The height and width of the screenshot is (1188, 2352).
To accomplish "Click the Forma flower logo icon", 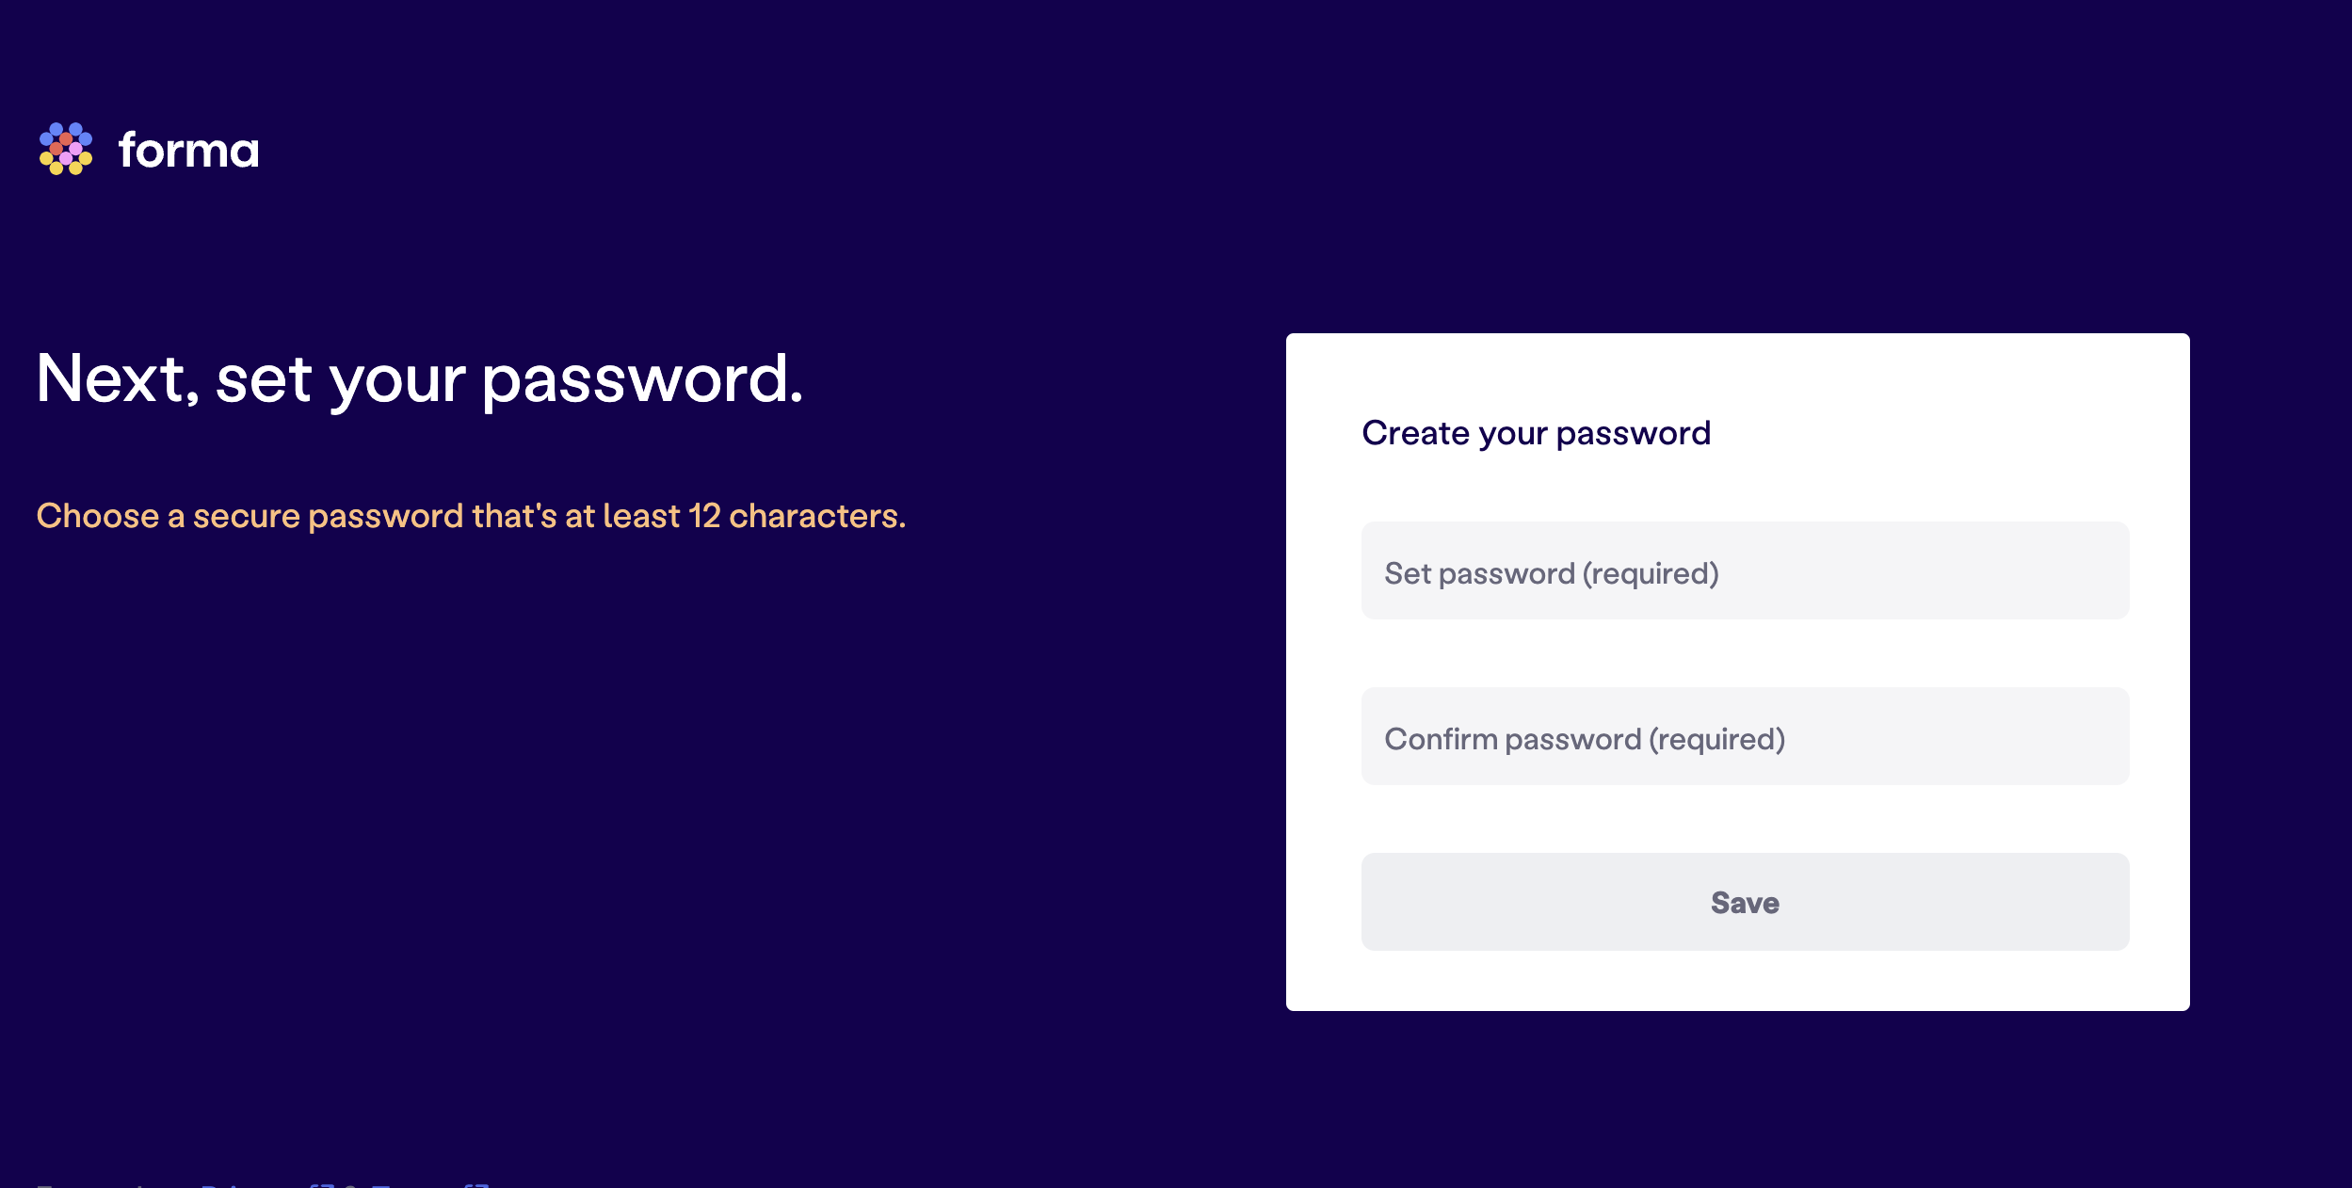I will coord(66,149).
